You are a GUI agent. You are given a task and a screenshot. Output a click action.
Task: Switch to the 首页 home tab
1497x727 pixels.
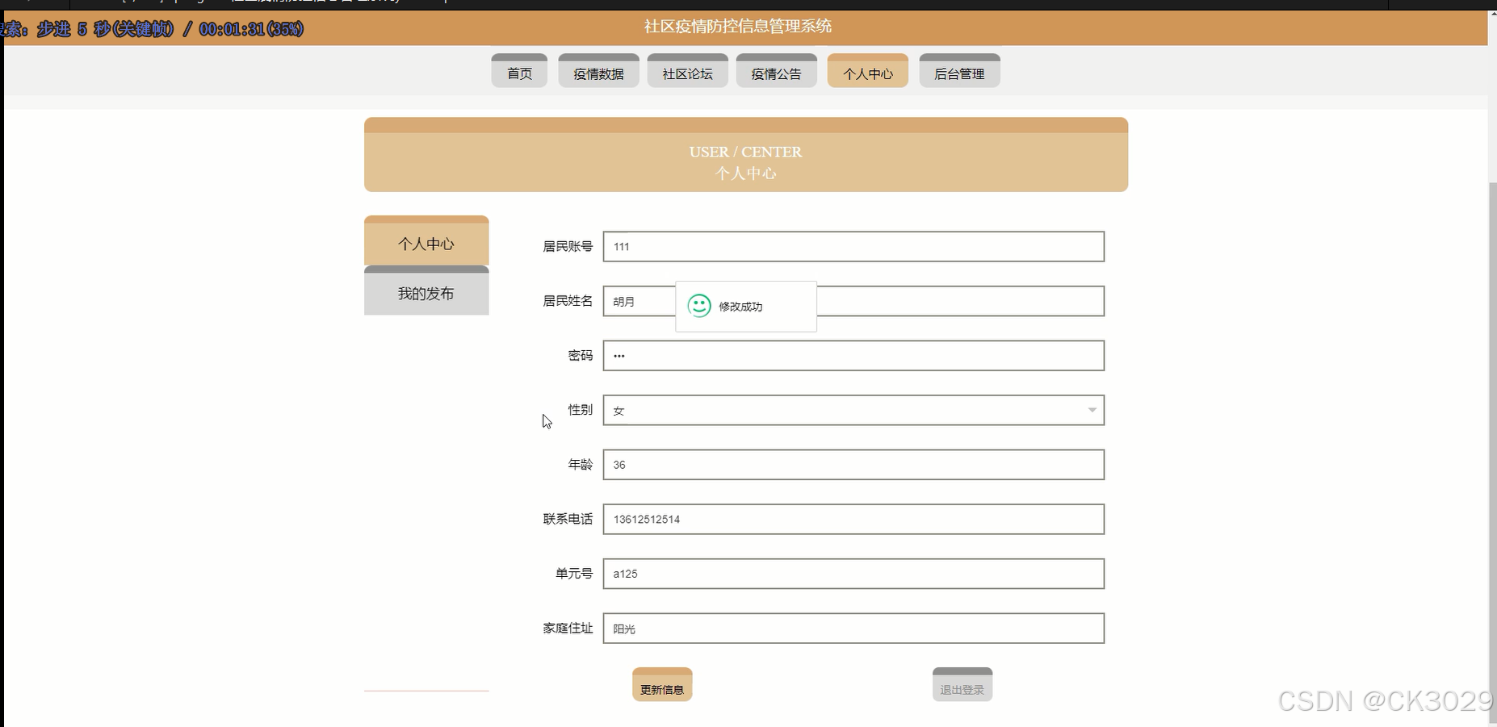pyautogui.click(x=519, y=72)
